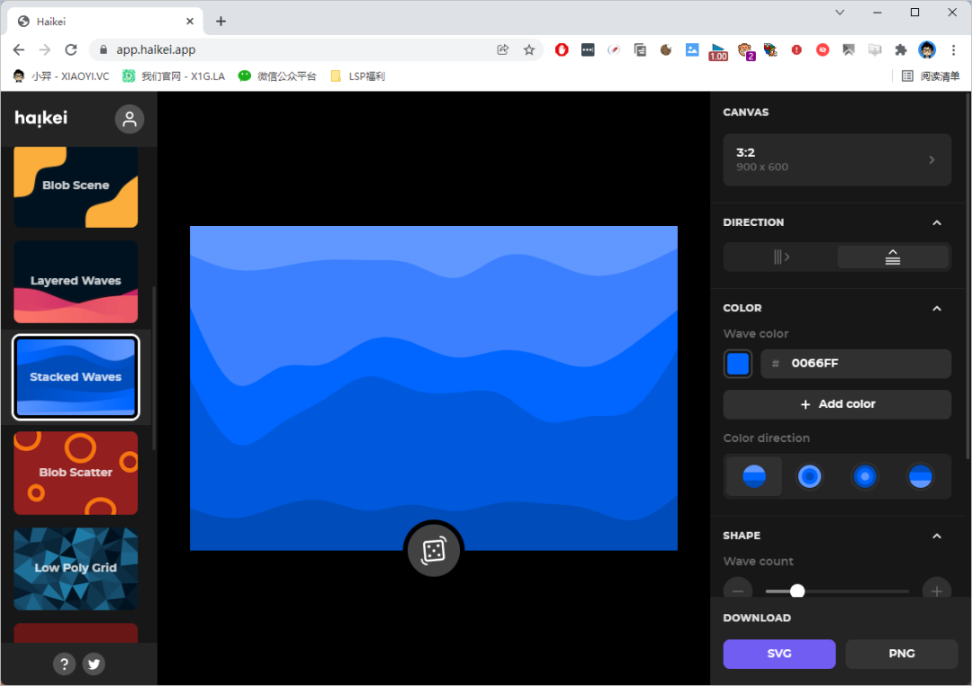Image resolution: width=972 pixels, height=686 pixels.
Task: Choose the third color direction option
Action: click(865, 476)
